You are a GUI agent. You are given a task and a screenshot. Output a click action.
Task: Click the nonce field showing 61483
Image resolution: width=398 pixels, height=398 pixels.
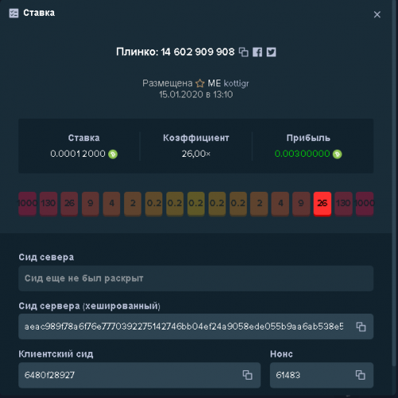(x=322, y=375)
